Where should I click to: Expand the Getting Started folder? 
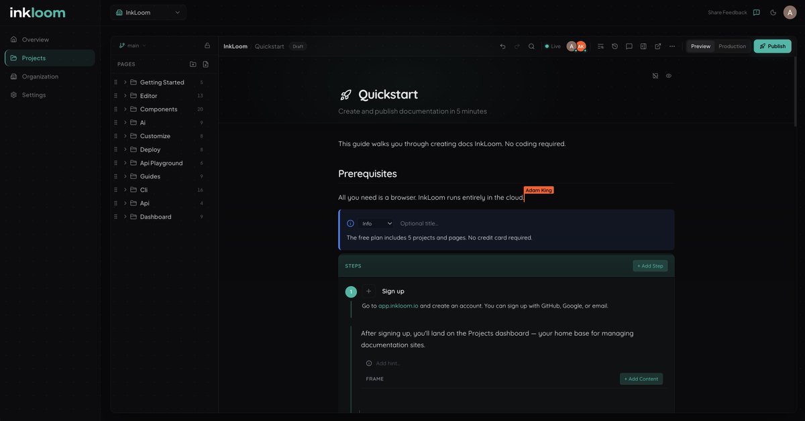[125, 82]
